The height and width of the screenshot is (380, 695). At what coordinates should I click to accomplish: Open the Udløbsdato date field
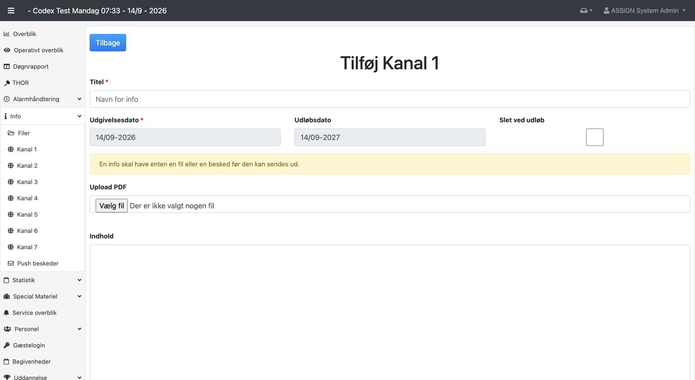(x=390, y=137)
